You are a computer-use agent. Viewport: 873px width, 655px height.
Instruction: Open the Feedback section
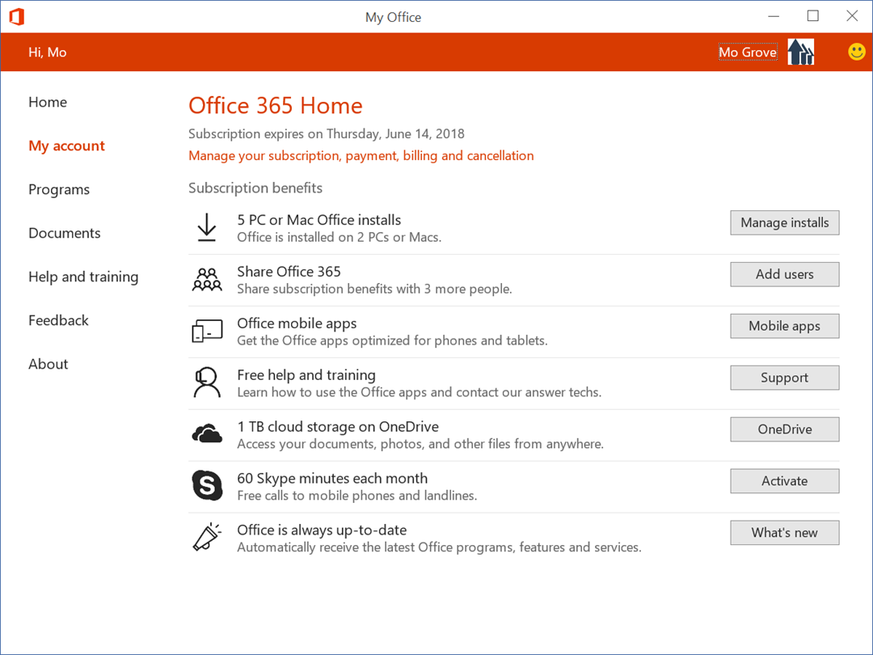click(58, 320)
